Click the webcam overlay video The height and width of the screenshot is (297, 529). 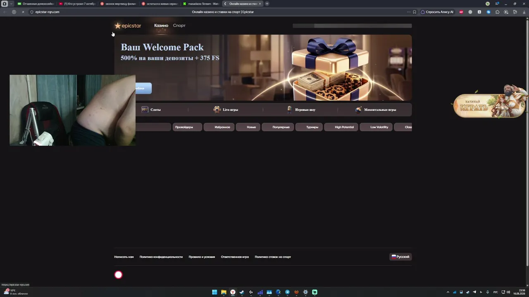(72, 110)
